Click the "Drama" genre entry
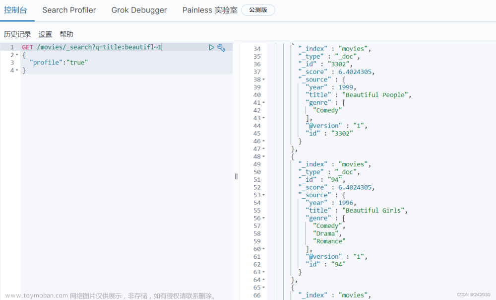 tap(325, 234)
